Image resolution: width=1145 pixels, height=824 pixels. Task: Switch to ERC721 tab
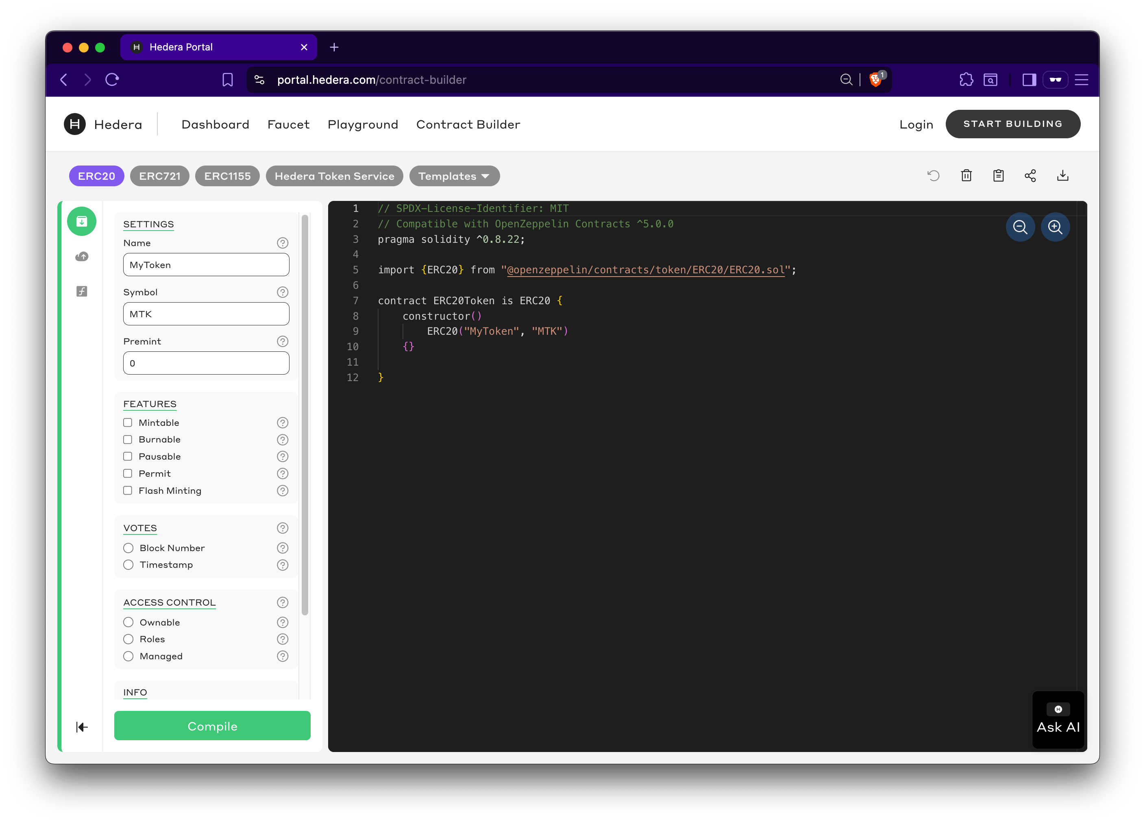click(x=159, y=176)
